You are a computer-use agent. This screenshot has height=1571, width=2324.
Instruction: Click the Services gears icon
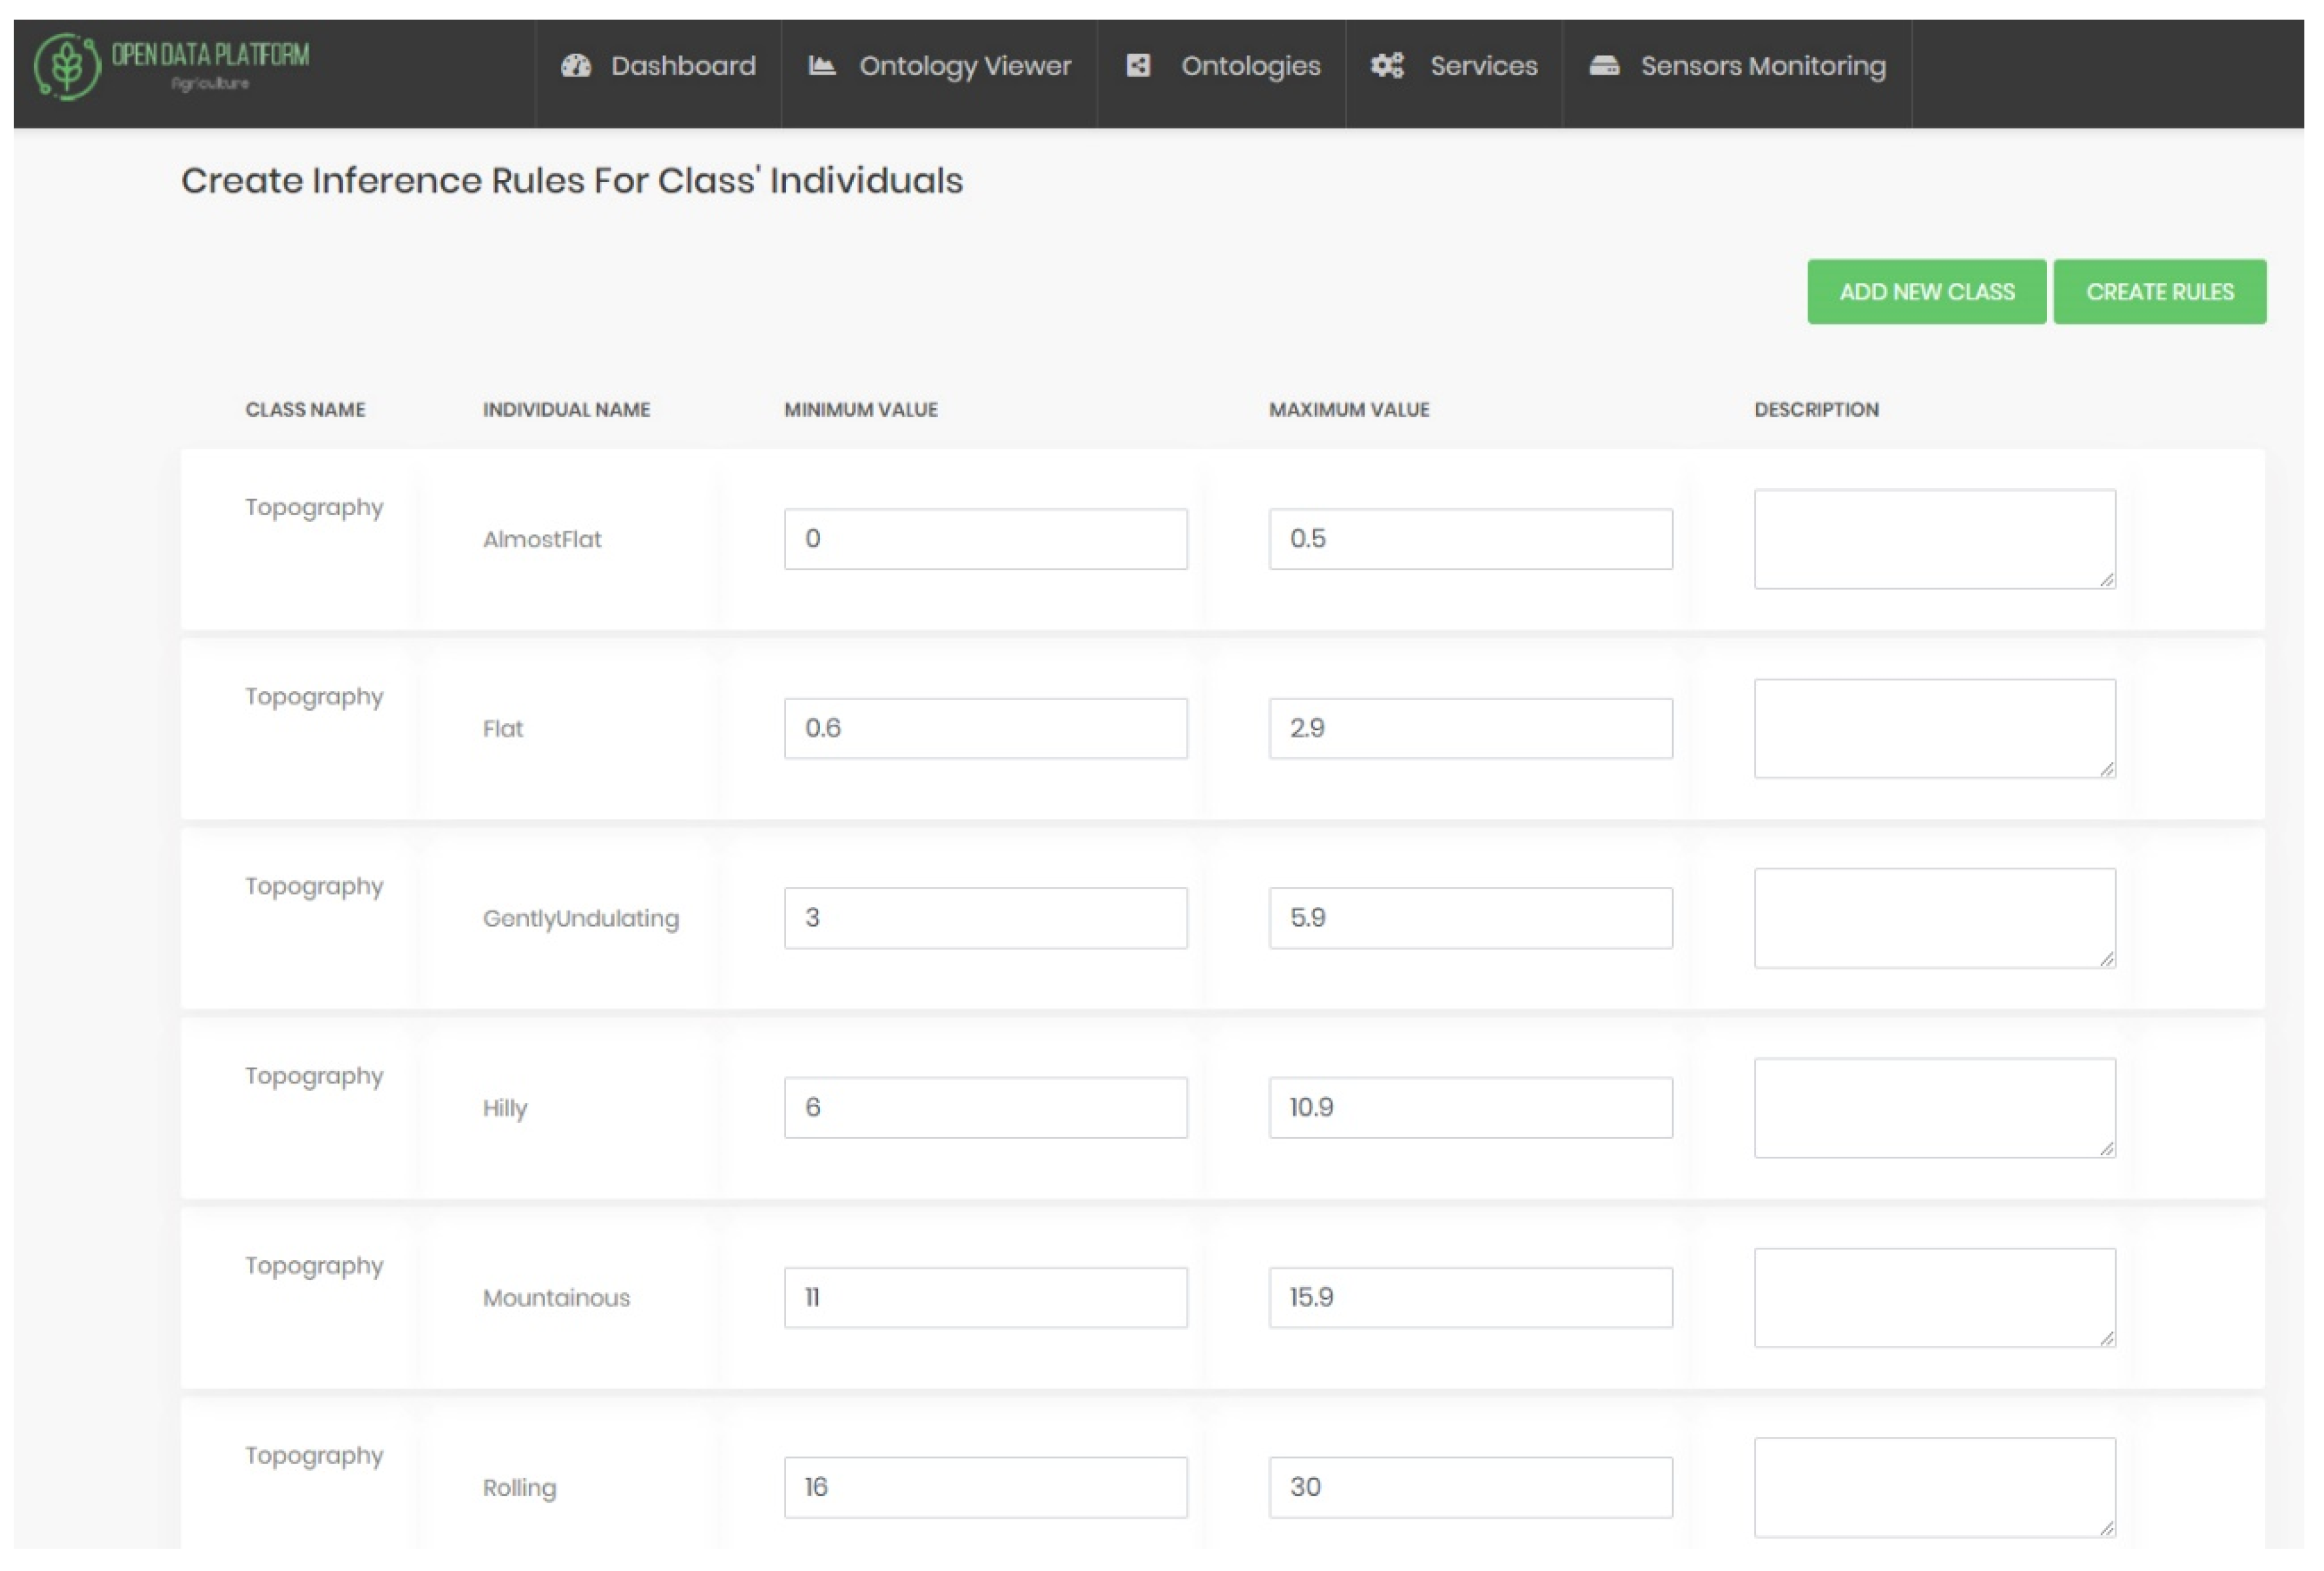tap(1387, 66)
